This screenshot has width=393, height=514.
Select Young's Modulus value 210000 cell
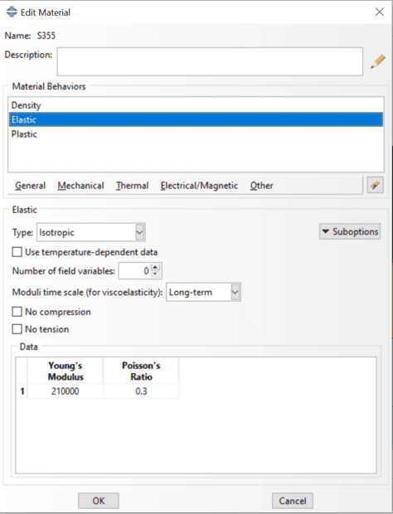[x=65, y=391]
